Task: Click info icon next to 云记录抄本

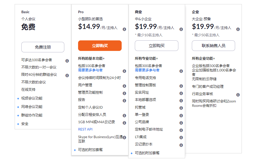Action: coord(181,145)
